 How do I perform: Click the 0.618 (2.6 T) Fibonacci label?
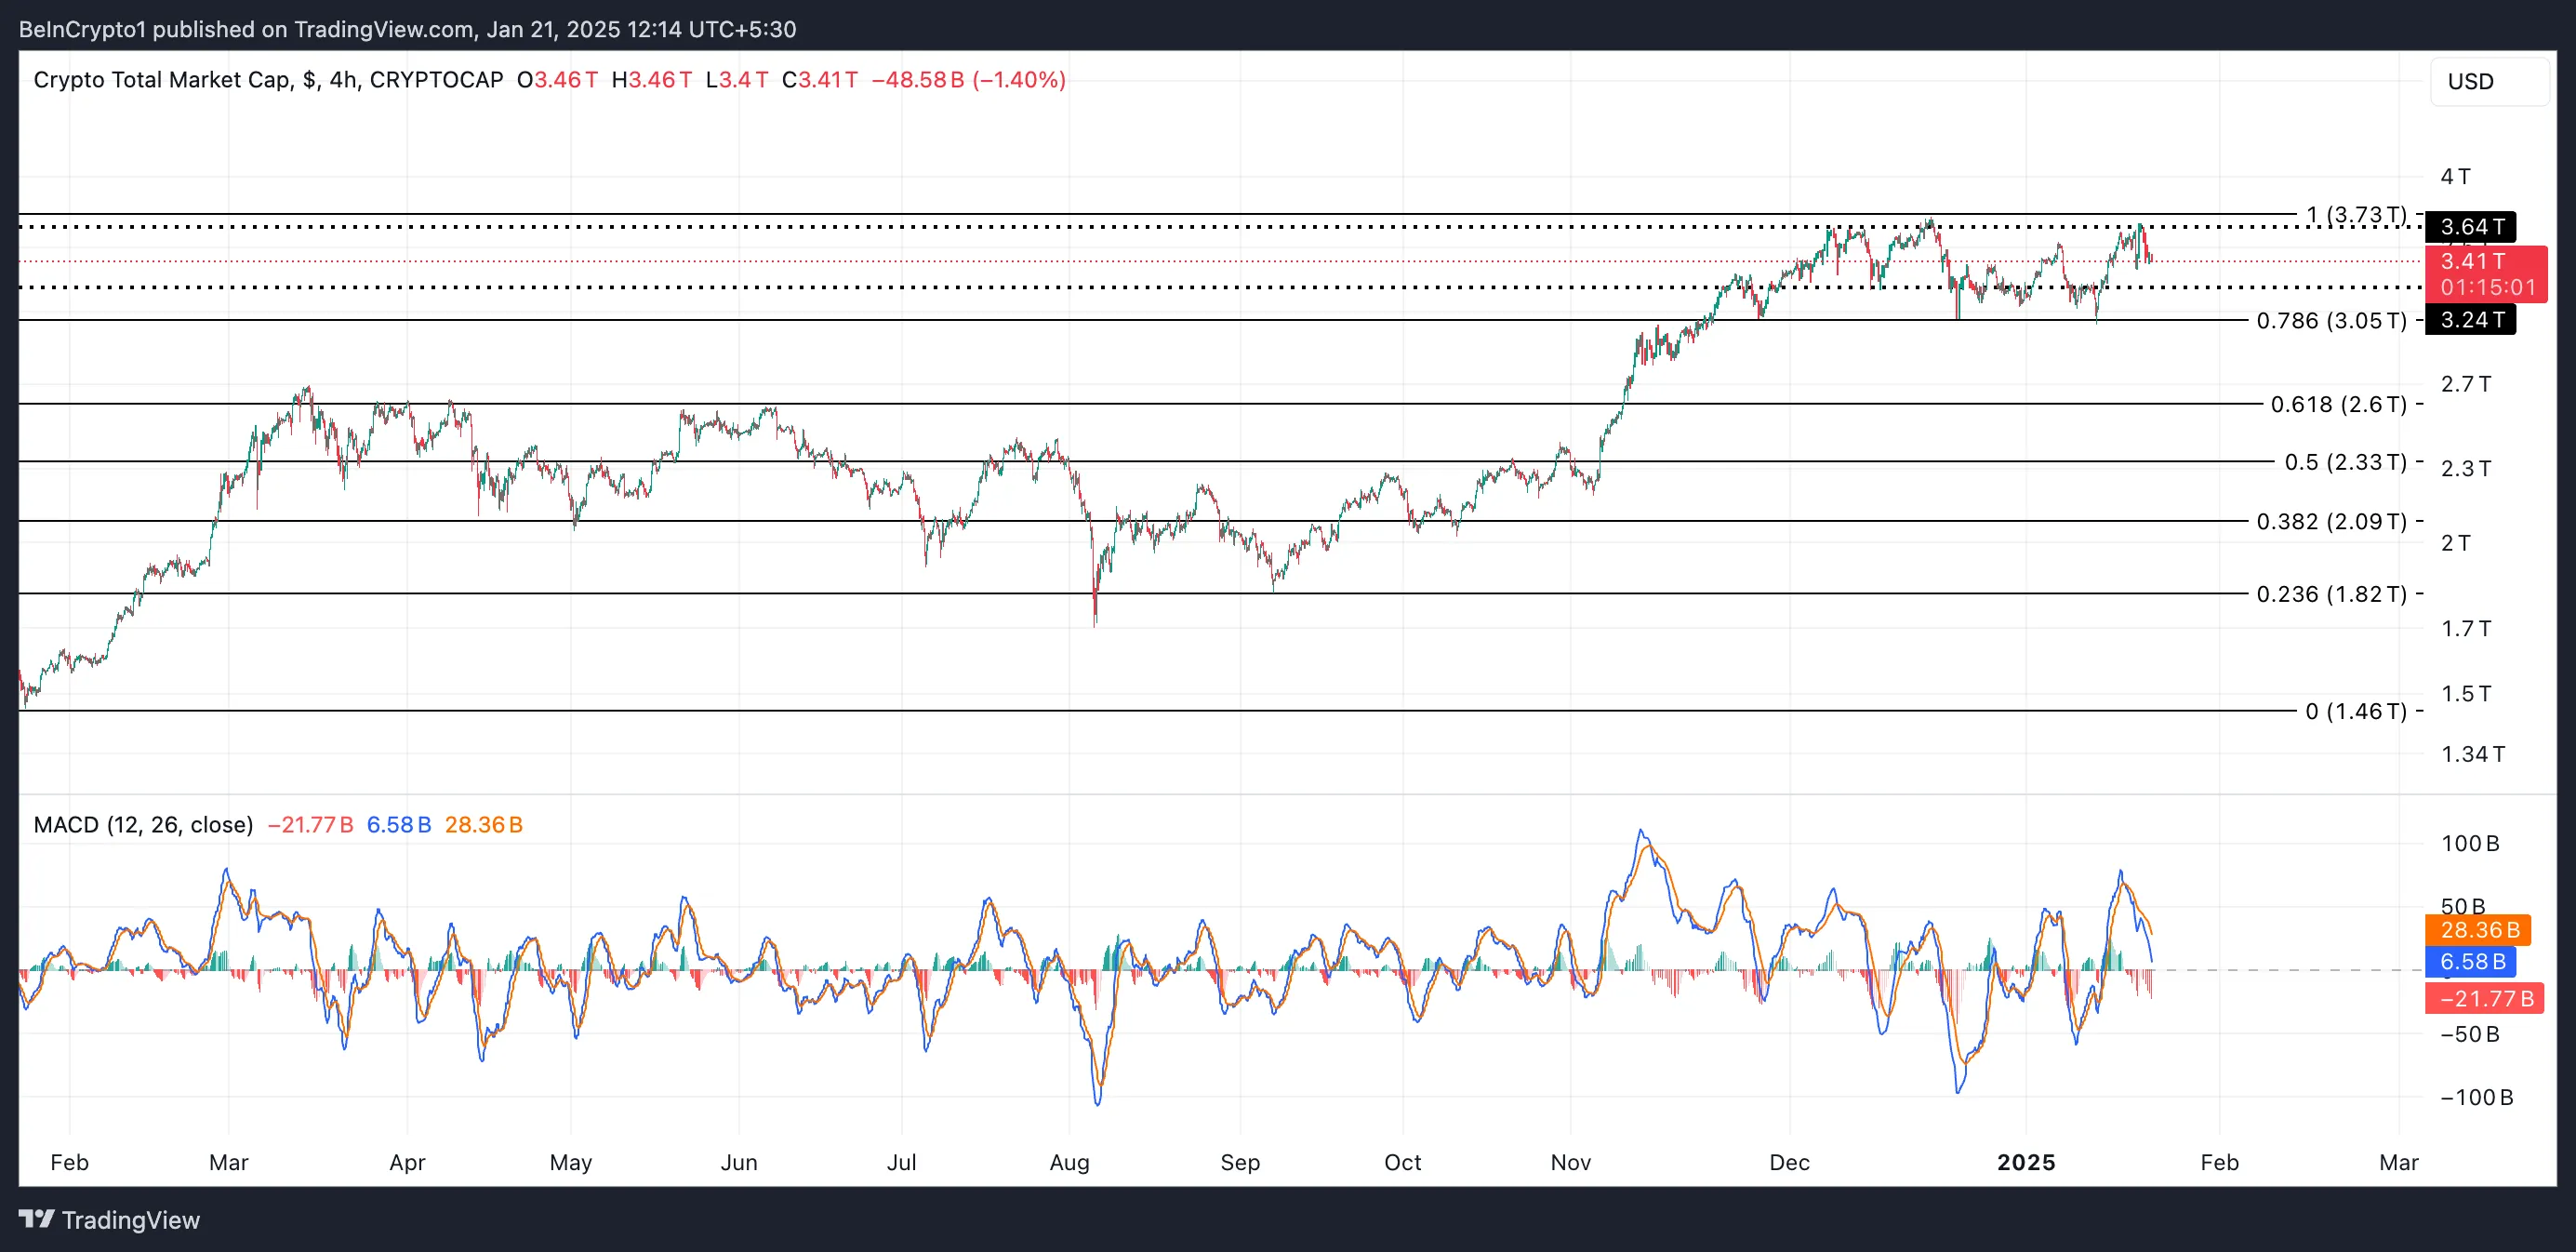[2337, 404]
